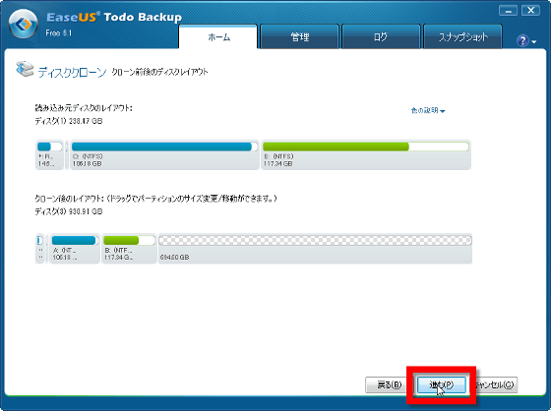Open the help question mark icon

point(522,40)
